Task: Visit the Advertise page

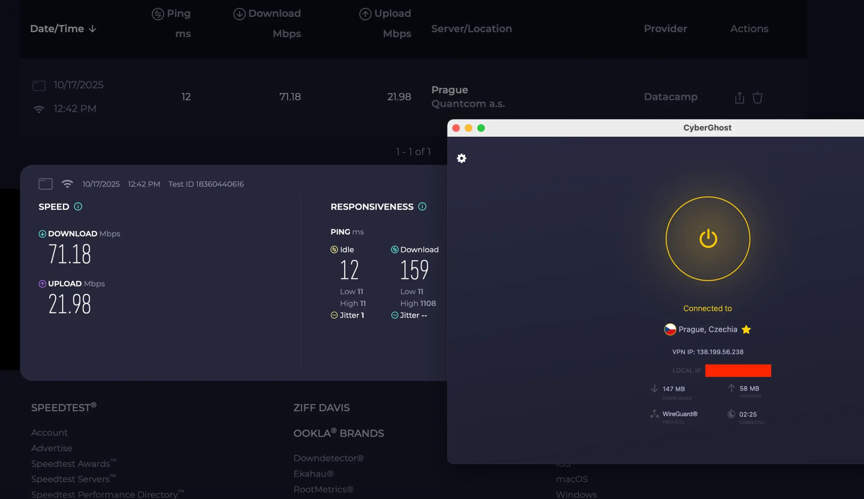Action: [51, 448]
